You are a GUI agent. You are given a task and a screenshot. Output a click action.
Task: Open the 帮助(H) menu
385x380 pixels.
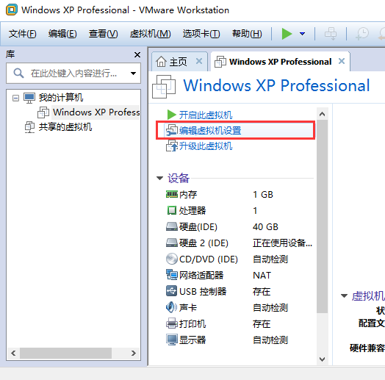pos(247,34)
